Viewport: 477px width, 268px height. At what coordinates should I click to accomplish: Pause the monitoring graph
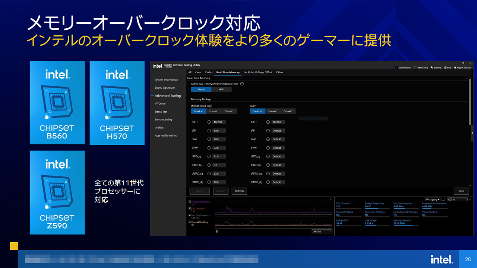(217, 231)
